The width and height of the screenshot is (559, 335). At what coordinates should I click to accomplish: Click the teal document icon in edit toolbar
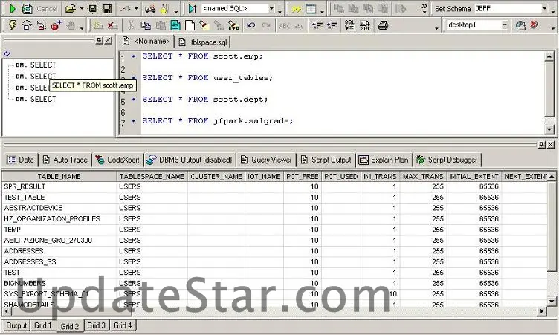(175, 25)
